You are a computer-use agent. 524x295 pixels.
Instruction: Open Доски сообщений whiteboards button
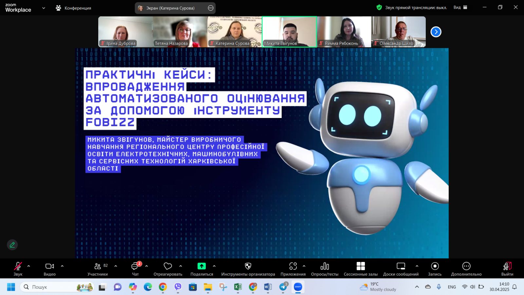pyautogui.click(x=401, y=269)
